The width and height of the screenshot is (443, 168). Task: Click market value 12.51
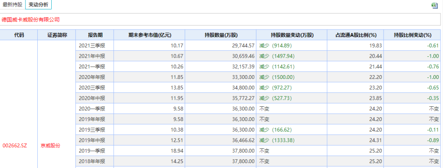tap(177, 141)
